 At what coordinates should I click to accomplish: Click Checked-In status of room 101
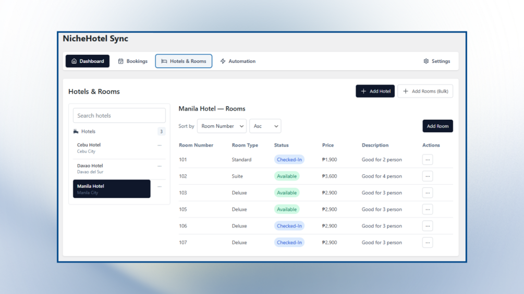pos(289,159)
